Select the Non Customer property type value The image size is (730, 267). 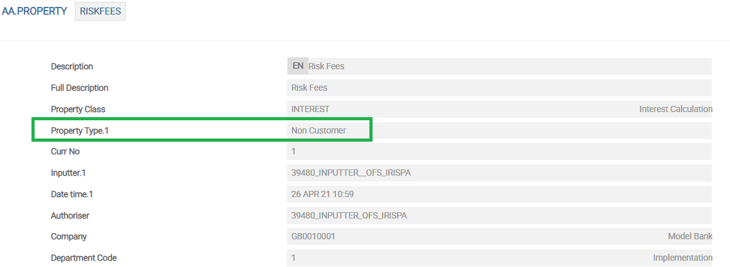[x=318, y=130]
